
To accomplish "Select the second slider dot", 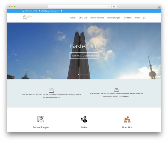I will tap(81, 74).
